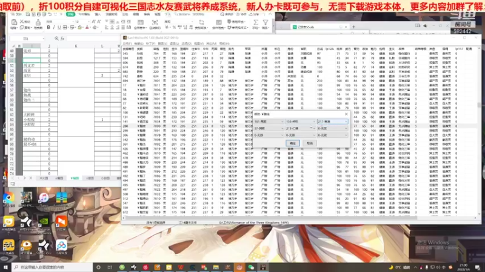Close the edit dialog with X
485x272 pixels.
coord(346,114)
